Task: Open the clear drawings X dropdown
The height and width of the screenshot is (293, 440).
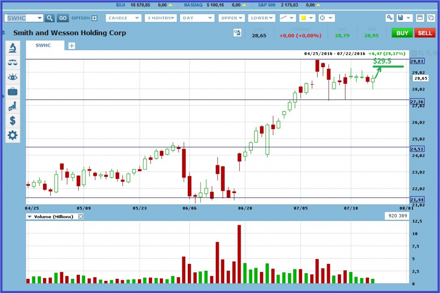Action: click(327, 18)
